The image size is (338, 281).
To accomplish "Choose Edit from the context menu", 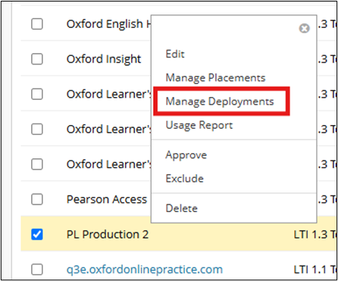I will 175,54.
